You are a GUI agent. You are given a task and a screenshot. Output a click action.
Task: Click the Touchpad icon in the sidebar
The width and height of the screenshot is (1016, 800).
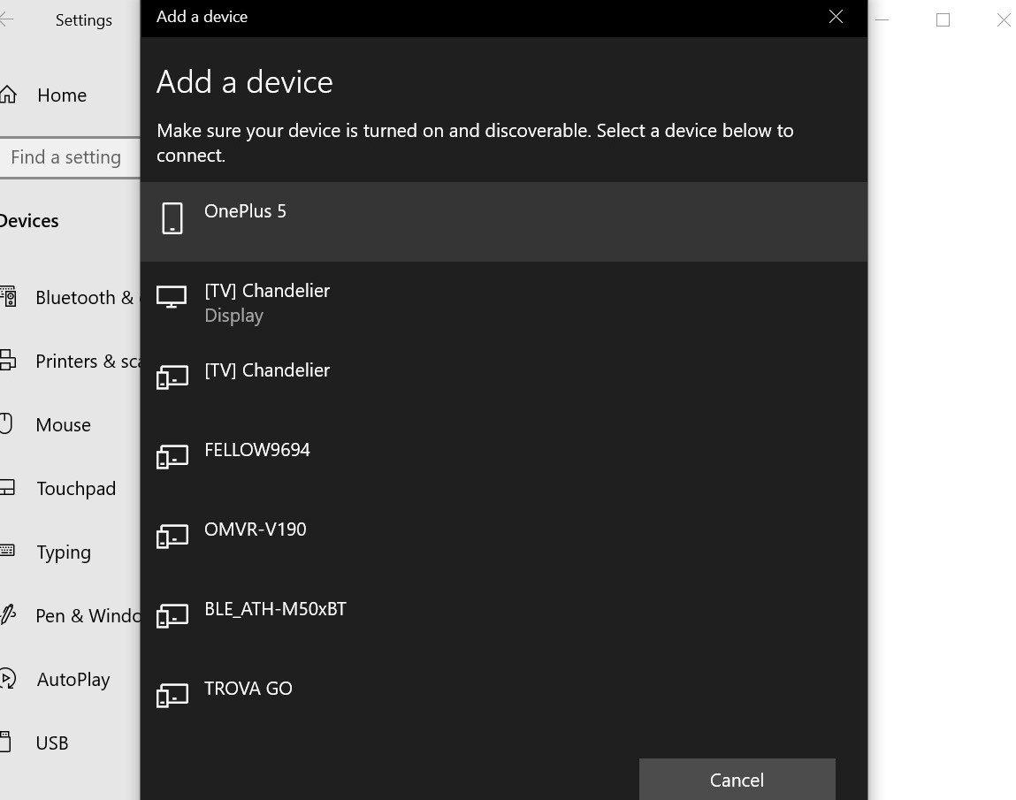pyautogui.click(x=7, y=487)
